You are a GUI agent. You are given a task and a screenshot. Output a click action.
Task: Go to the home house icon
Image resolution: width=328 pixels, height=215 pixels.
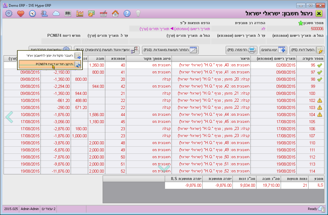(115, 13)
